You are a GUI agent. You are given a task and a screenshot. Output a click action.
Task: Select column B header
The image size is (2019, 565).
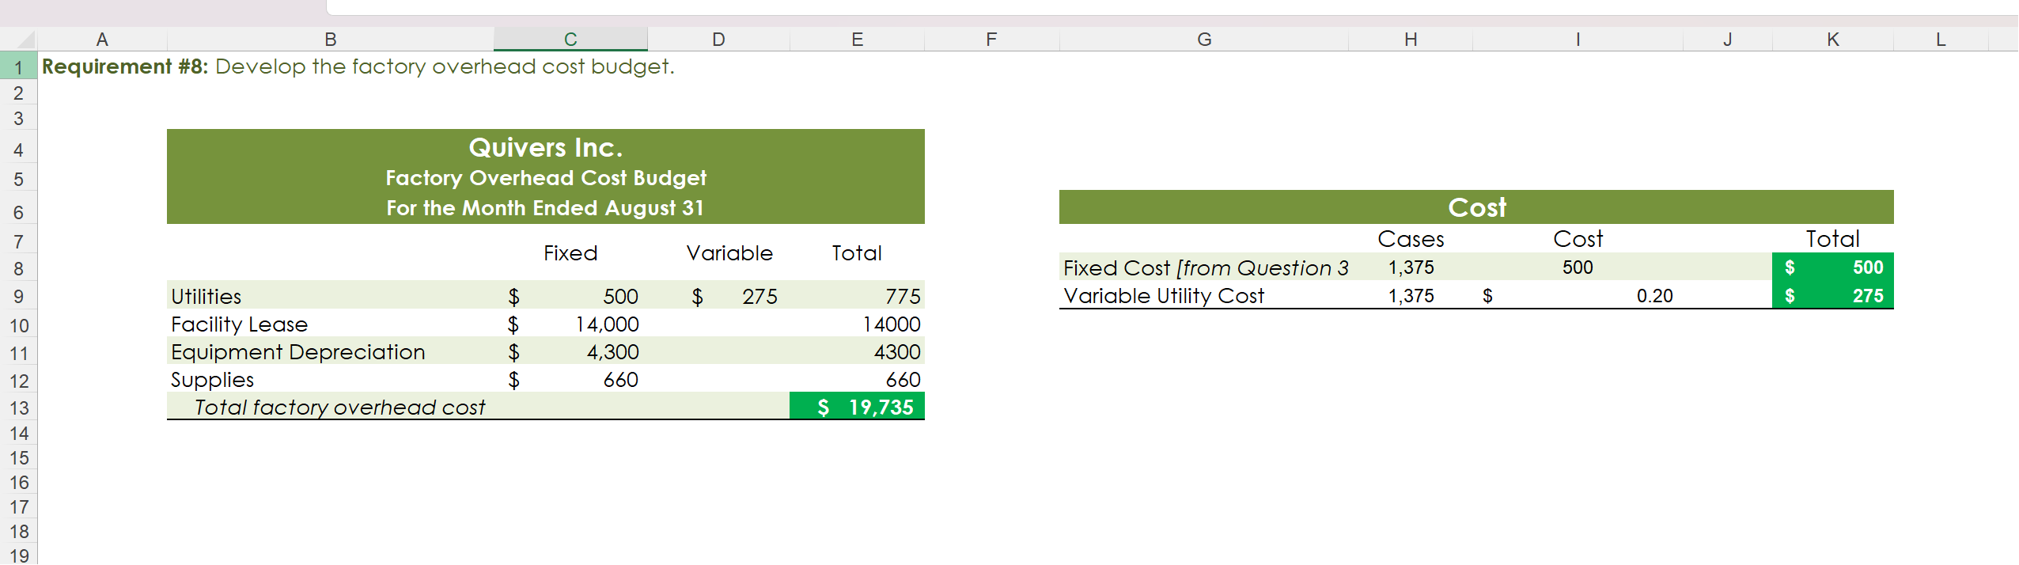331,40
